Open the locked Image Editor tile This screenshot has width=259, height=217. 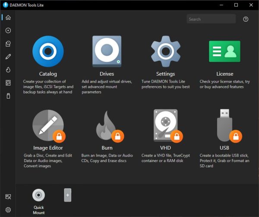48,125
